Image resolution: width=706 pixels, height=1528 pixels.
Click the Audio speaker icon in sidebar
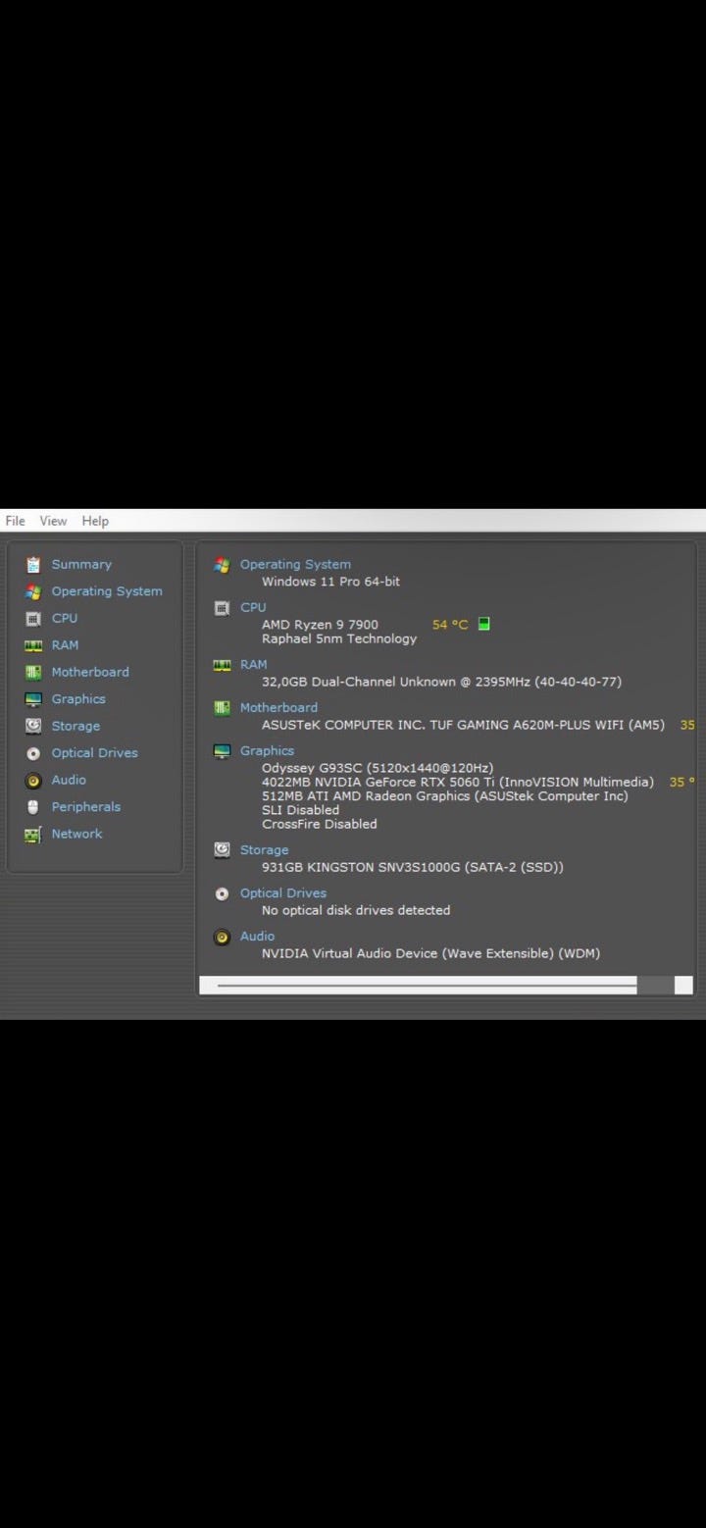pyautogui.click(x=33, y=781)
